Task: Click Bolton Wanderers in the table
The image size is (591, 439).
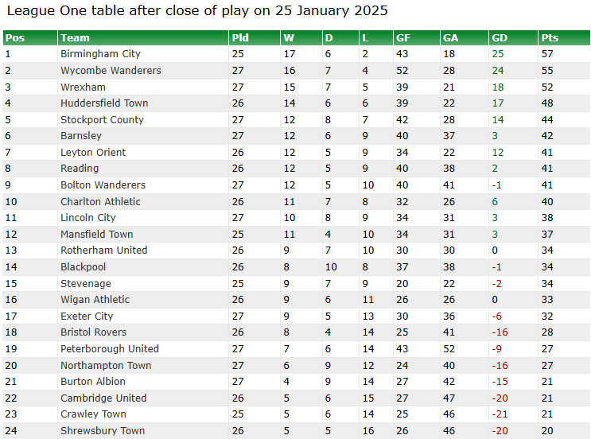Action: (x=103, y=185)
